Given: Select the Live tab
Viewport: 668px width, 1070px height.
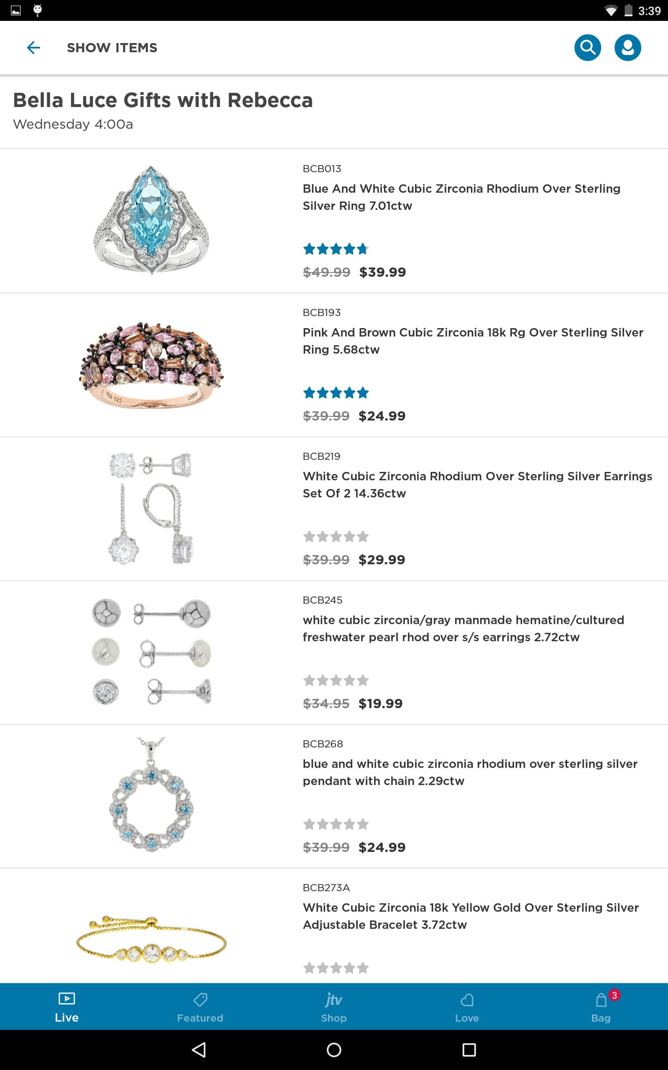Looking at the screenshot, I should (67, 1007).
